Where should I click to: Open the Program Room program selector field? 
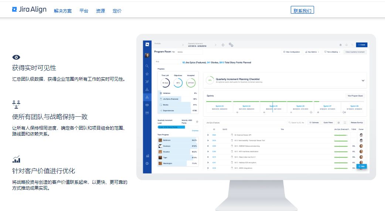190,52
